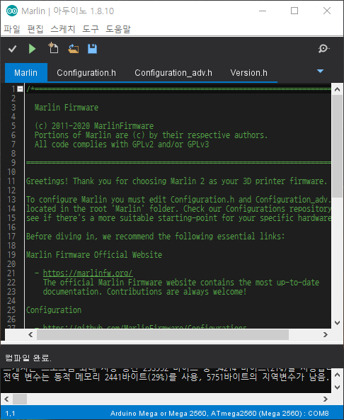Image resolution: width=344 pixels, height=420 pixels.
Task: Click the console horizontal scrollbar thumb
Action: tap(20, 399)
